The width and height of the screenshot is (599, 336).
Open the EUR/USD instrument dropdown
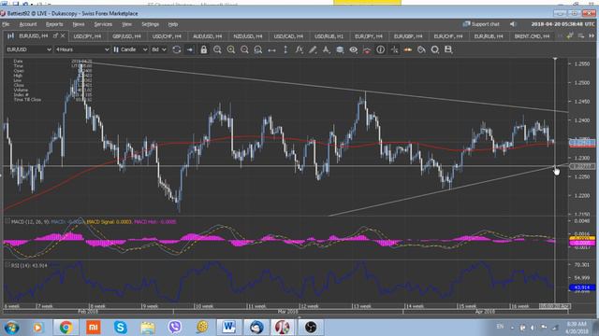29,49
